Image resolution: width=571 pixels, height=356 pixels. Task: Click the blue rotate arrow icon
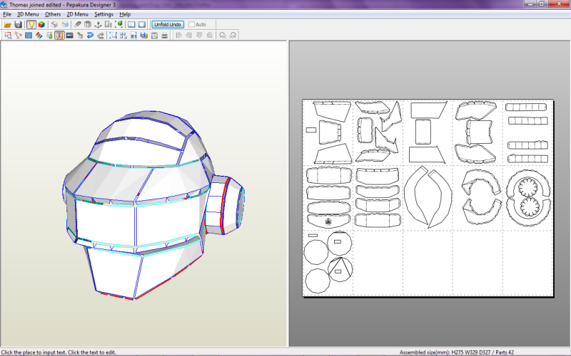(x=89, y=35)
